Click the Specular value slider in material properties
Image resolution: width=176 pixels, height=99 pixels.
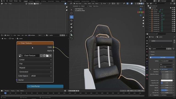[x=167, y=90]
